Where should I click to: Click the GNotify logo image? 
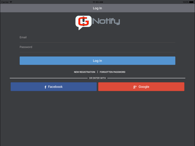(97, 23)
